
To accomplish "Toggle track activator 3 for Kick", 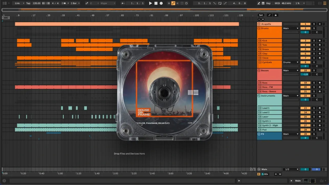I will [305, 41].
